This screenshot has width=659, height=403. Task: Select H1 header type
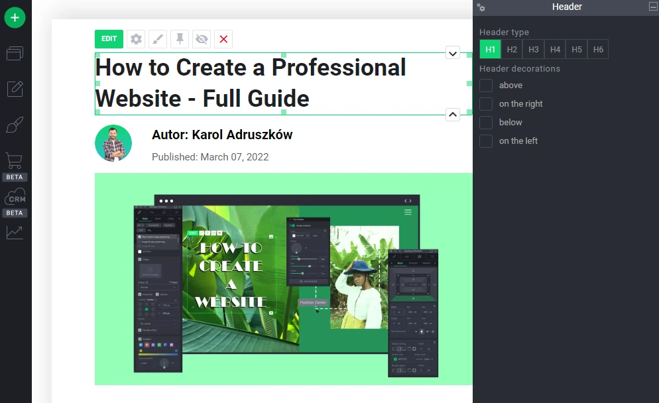pos(490,50)
